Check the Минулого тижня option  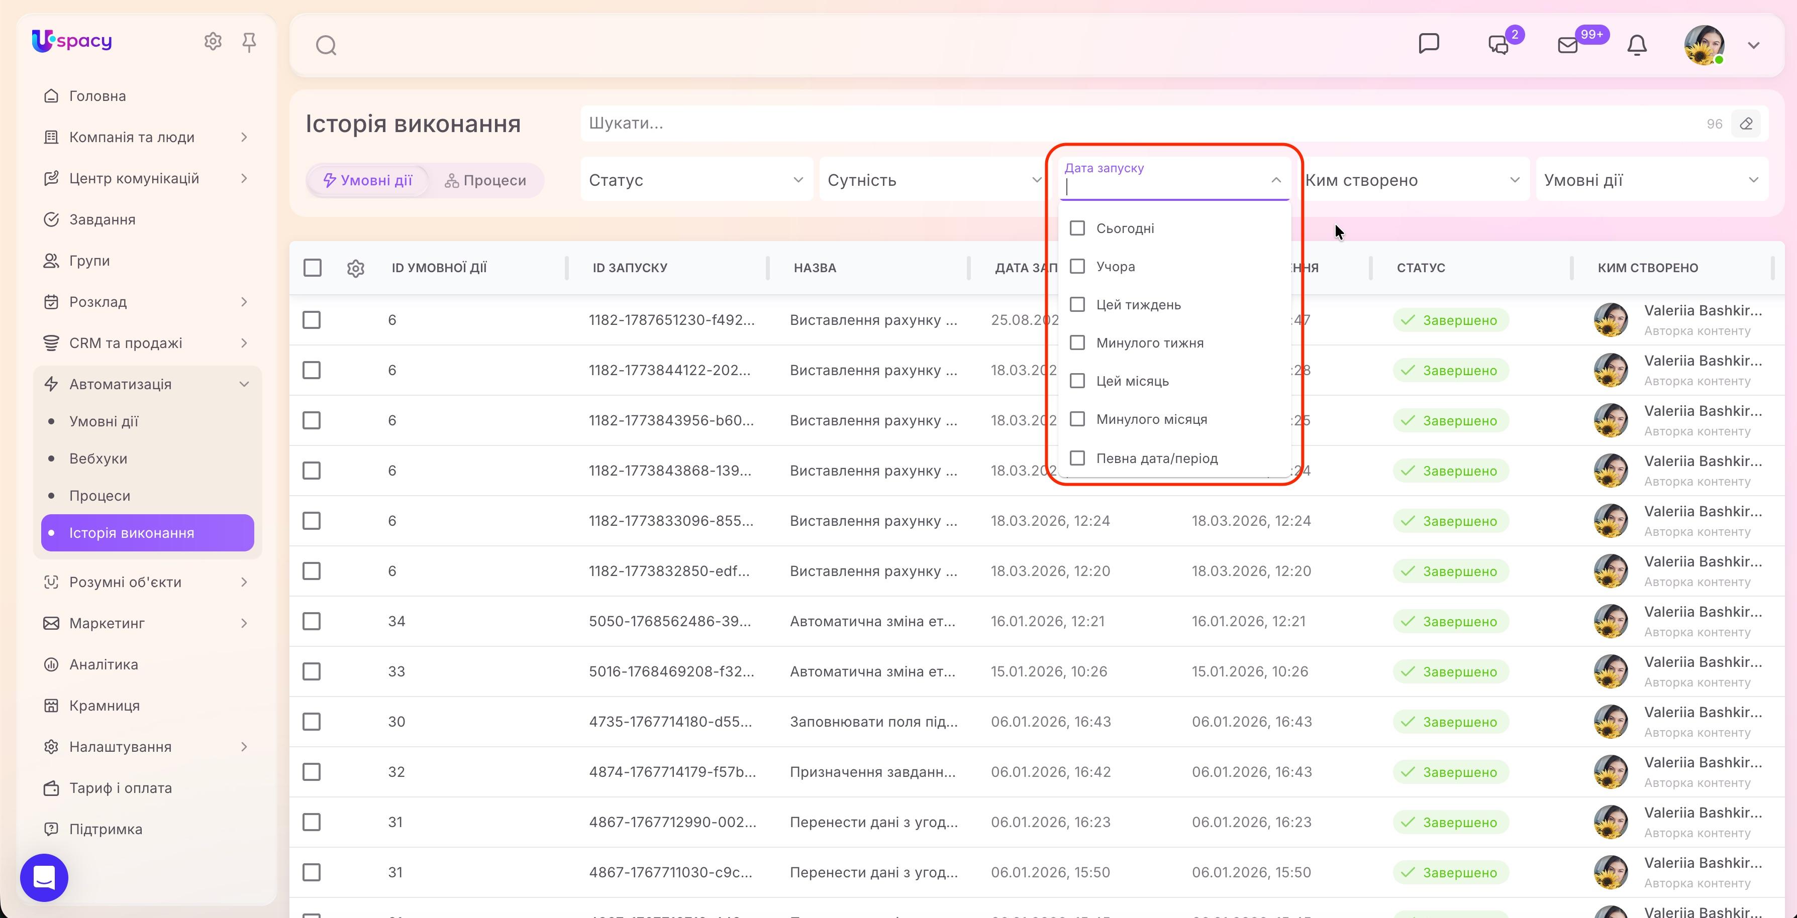[1077, 343]
